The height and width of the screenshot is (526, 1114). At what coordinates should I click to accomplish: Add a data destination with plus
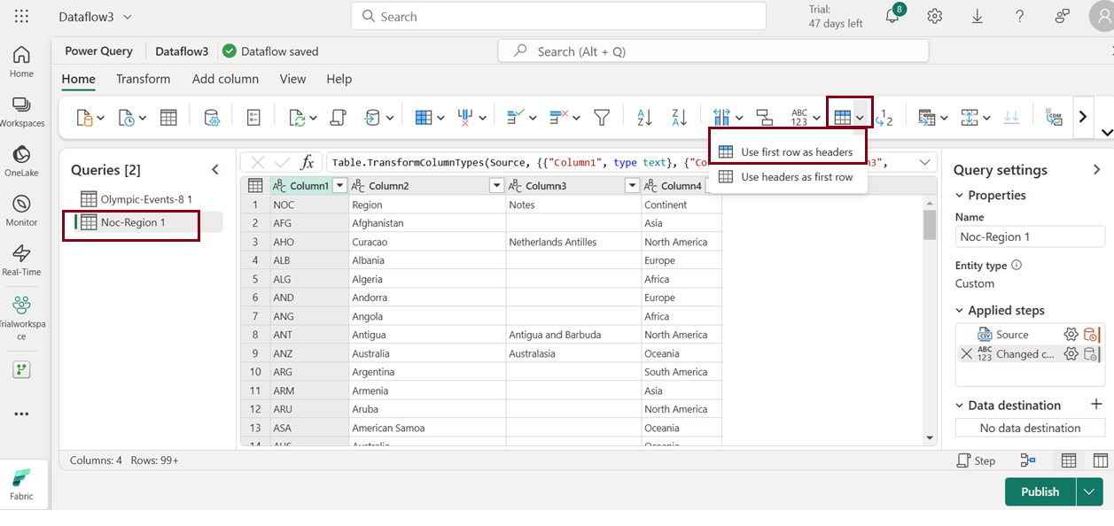pyautogui.click(x=1096, y=404)
